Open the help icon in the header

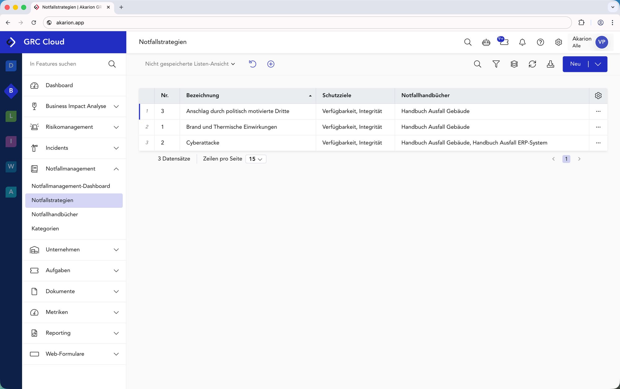[540, 42]
